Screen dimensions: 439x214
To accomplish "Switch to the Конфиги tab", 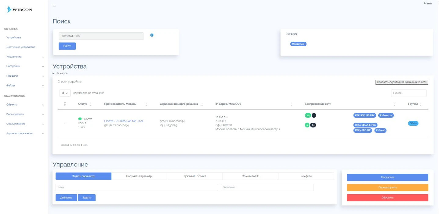I will click(x=306, y=176).
